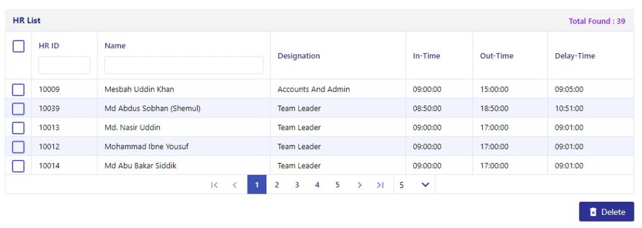The width and height of the screenshot is (642, 228).
Task: Open the rows-per-page dropdown chevron
Action: coord(426,185)
